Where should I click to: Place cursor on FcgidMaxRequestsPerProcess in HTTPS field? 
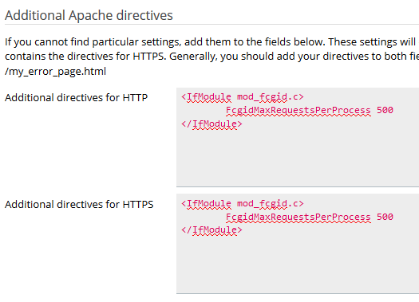[298, 217]
